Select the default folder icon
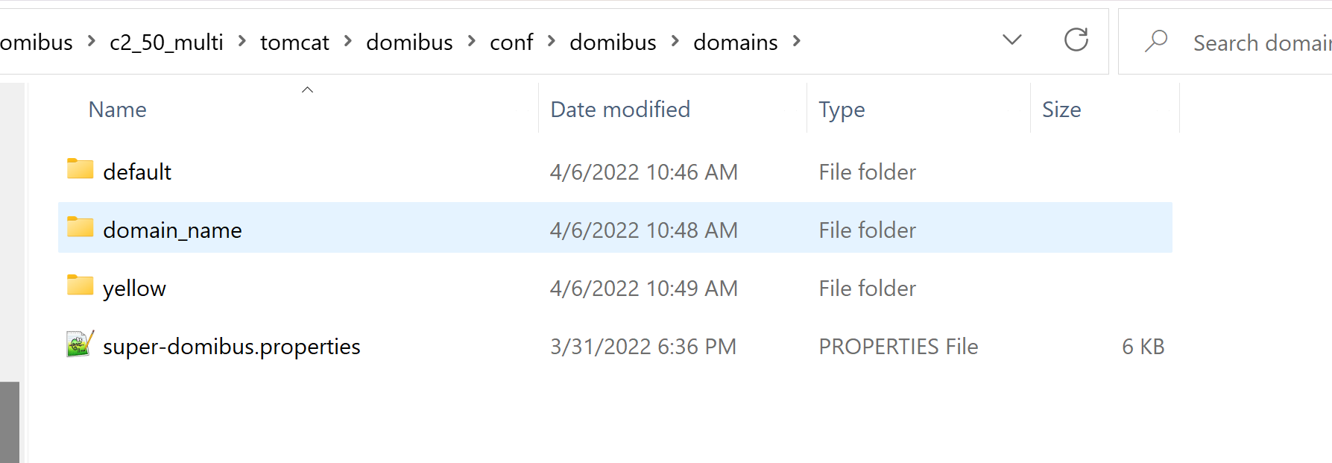The width and height of the screenshot is (1332, 463). tap(80, 169)
